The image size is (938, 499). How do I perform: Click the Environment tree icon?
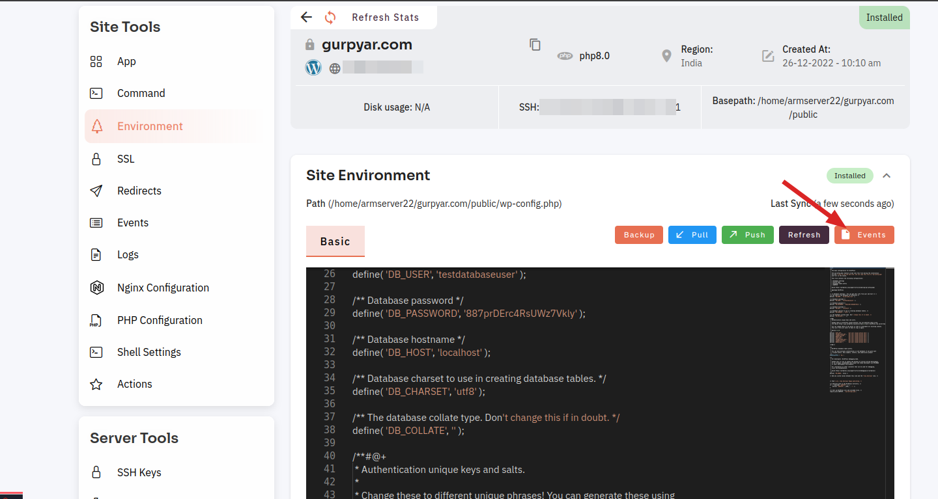point(97,126)
